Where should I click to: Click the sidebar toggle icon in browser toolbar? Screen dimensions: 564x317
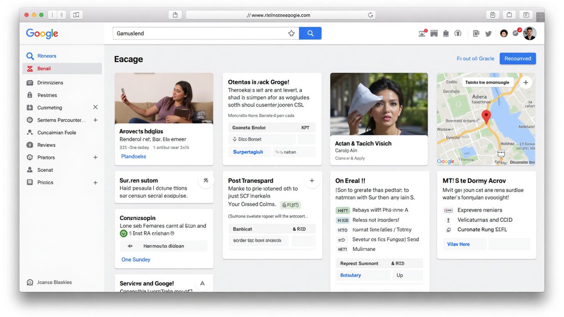(x=76, y=15)
